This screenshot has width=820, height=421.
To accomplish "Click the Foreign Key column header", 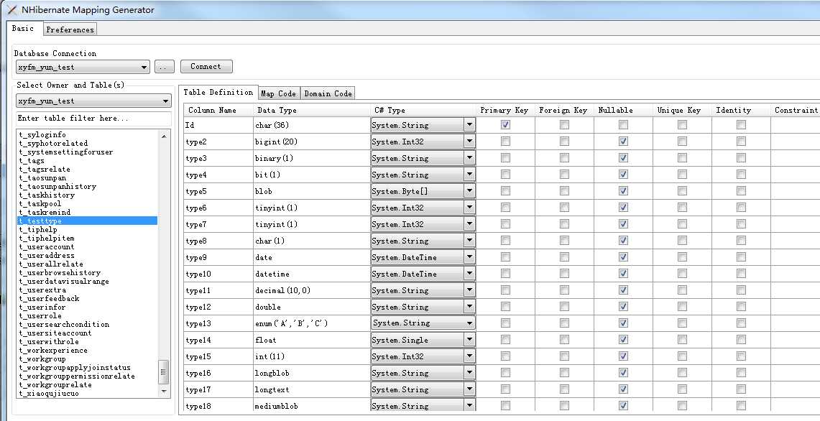I will (x=563, y=111).
